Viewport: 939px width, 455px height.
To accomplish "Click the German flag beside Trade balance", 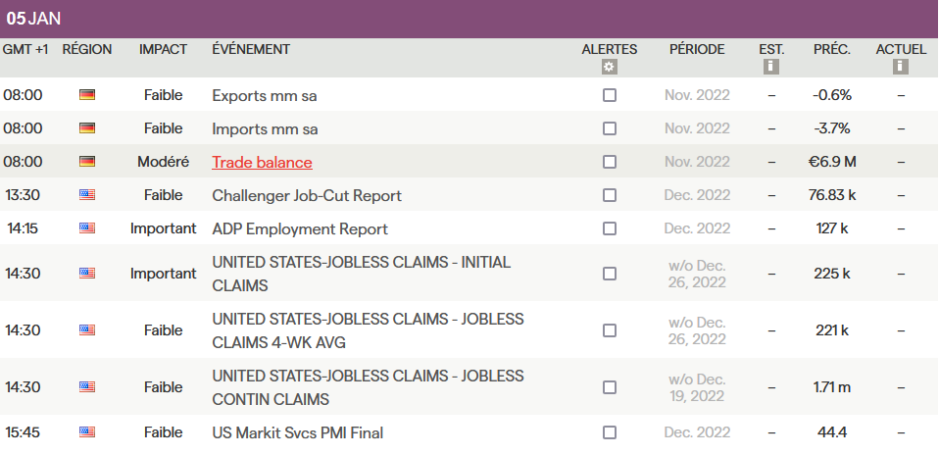I will (87, 162).
